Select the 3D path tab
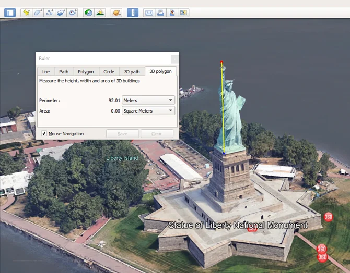 point(131,72)
